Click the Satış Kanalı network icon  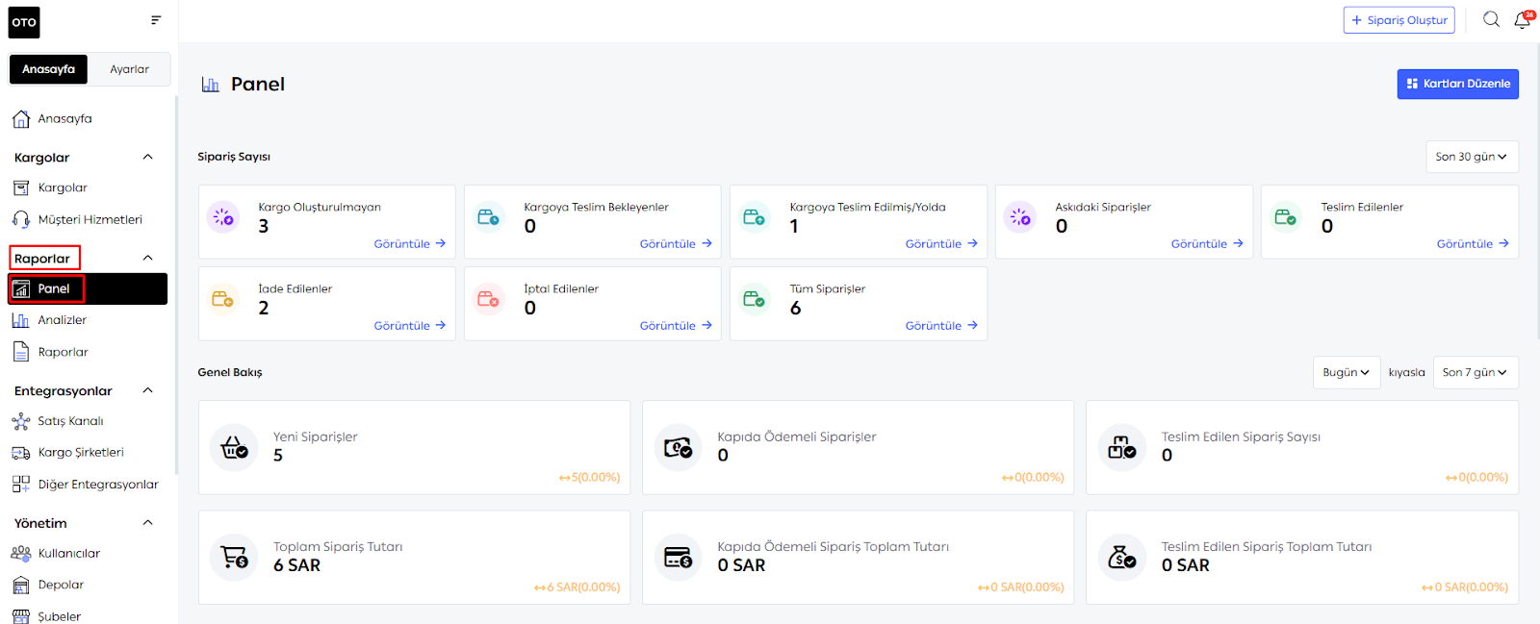coord(21,421)
